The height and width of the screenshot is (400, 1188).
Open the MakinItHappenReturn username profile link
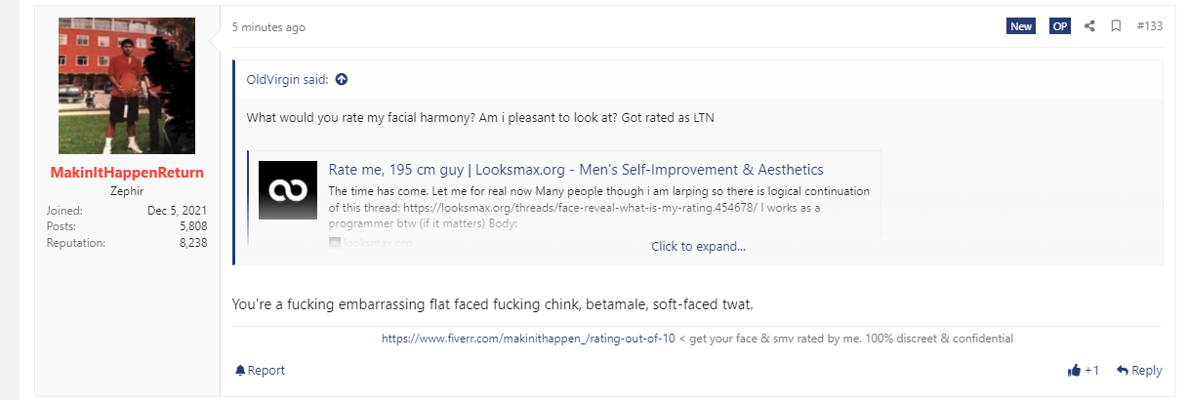[x=127, y=173]
